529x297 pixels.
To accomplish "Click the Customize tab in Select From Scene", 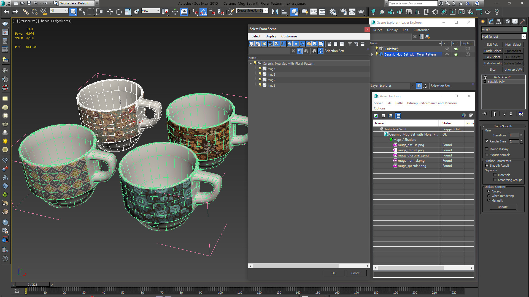I will (289, 36).
